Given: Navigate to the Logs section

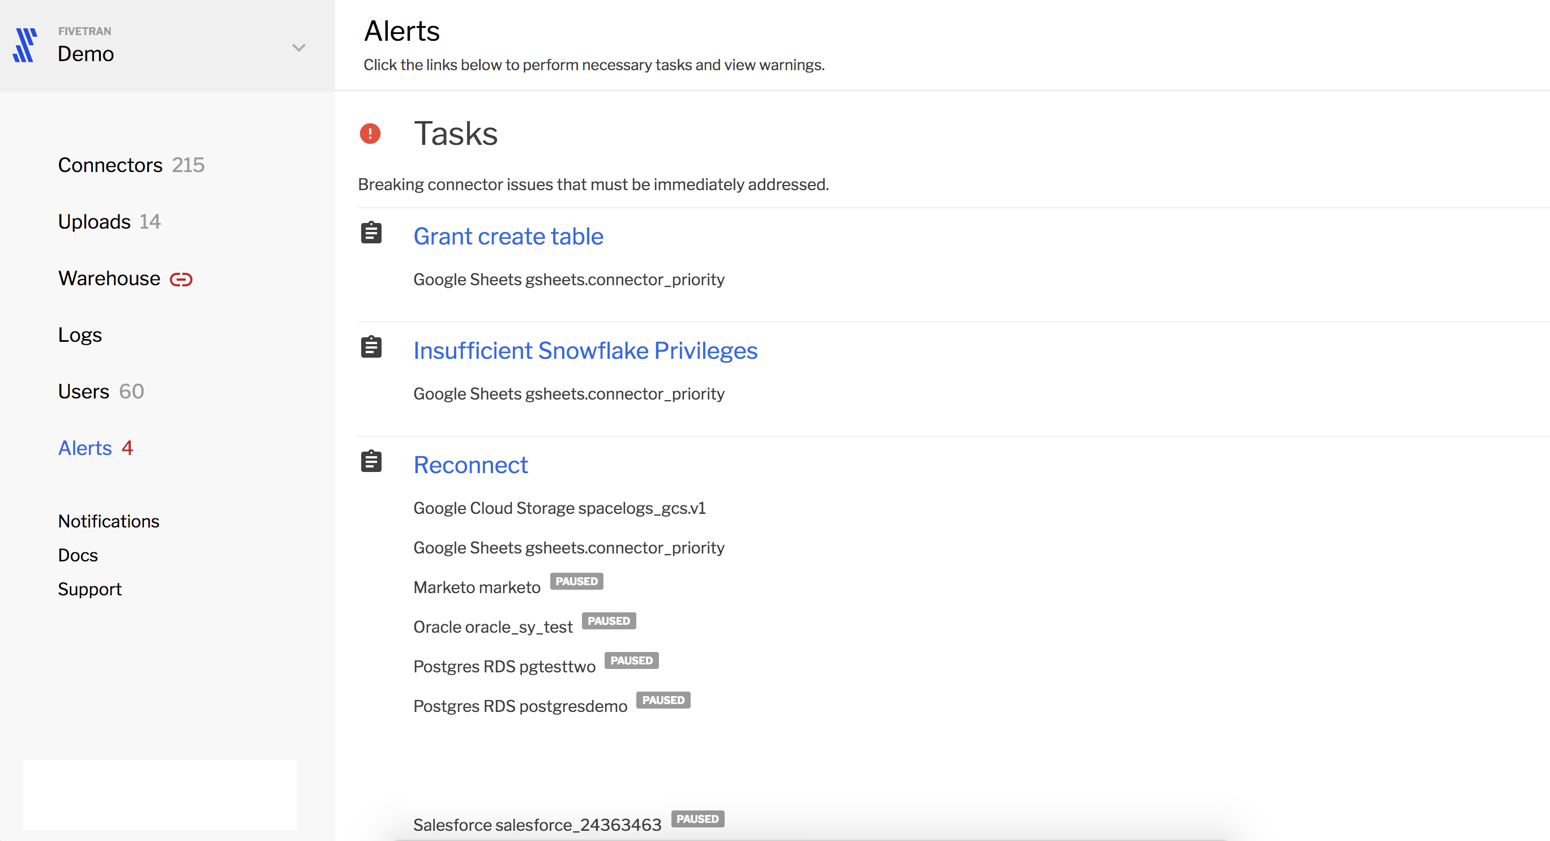Looking at the screenshot, I should (x=81, y=334).
